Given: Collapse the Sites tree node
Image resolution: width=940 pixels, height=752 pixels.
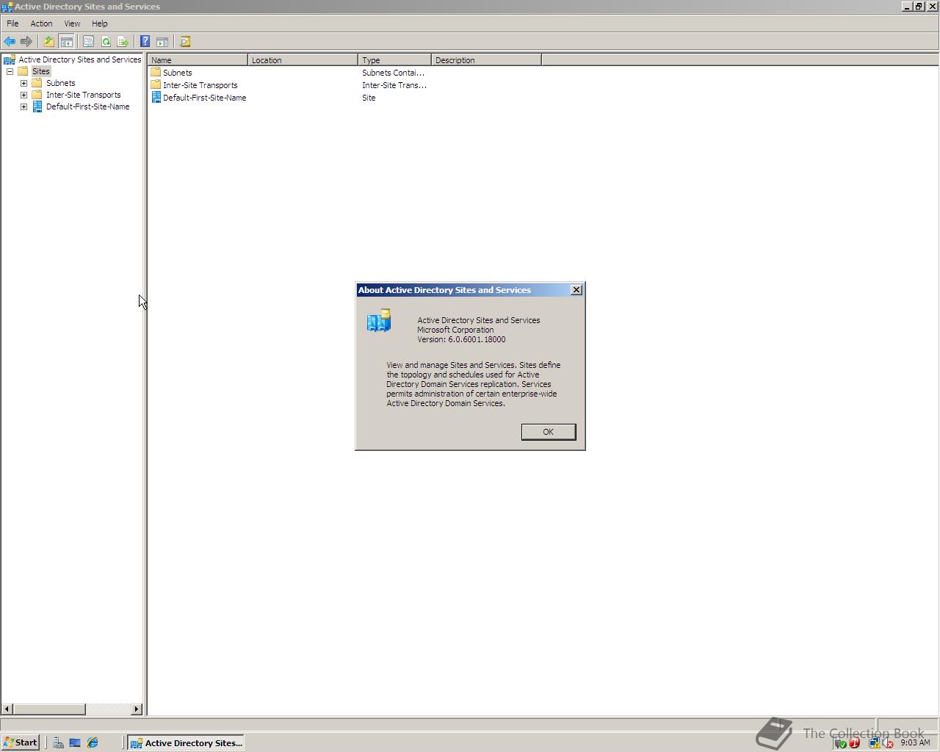Looking at the screenshot, I should [x=10, y=71].
